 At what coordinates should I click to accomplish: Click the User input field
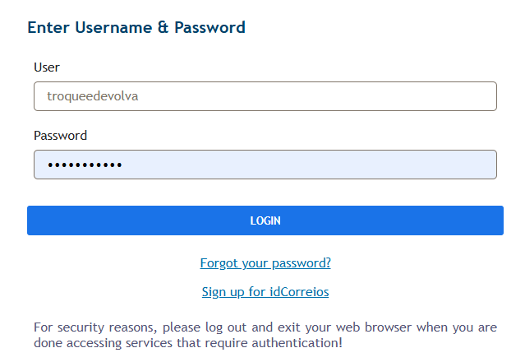pyautogui.click(x=265, y=96)
